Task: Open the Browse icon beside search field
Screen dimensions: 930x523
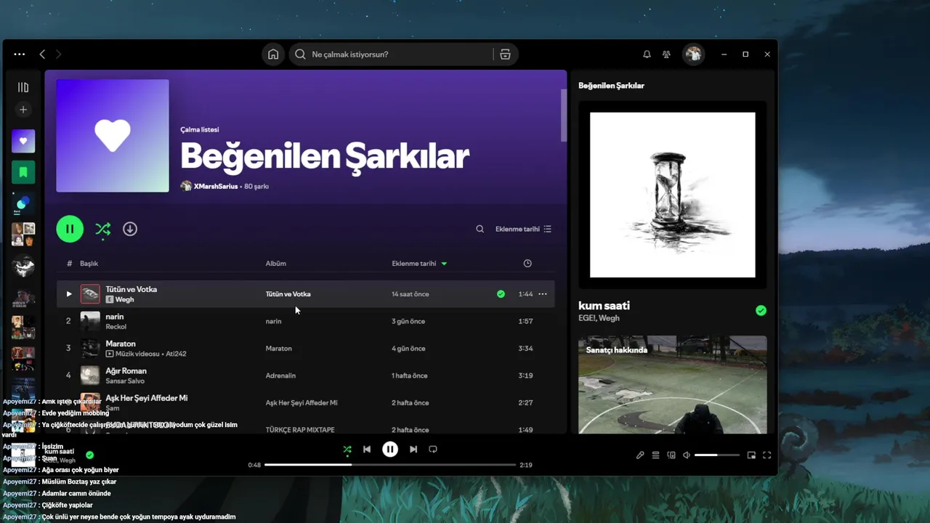Action: pos(505,54)
